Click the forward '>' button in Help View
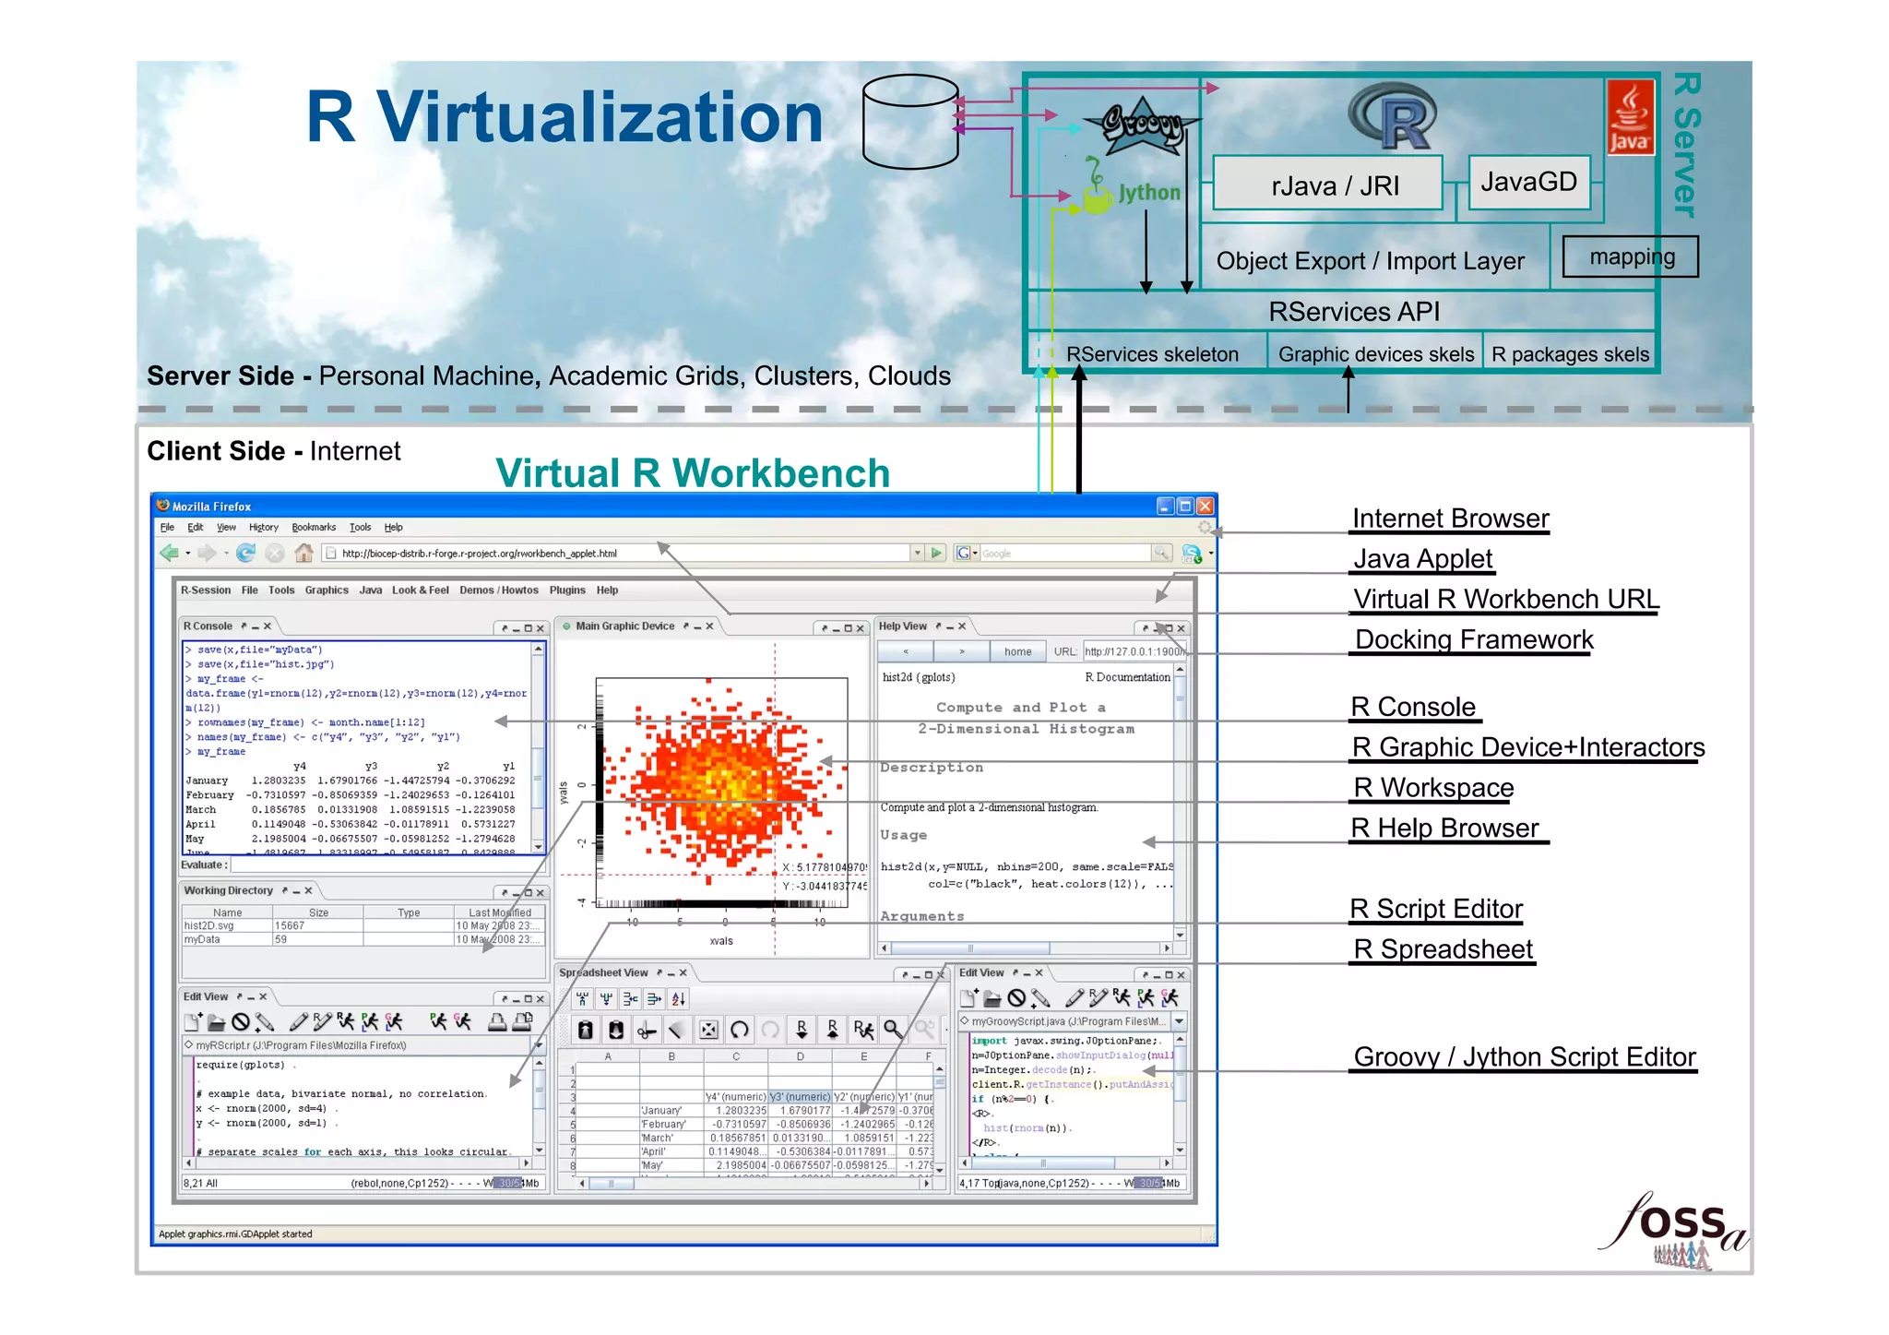1889x1335 pixels. point(962,651)
